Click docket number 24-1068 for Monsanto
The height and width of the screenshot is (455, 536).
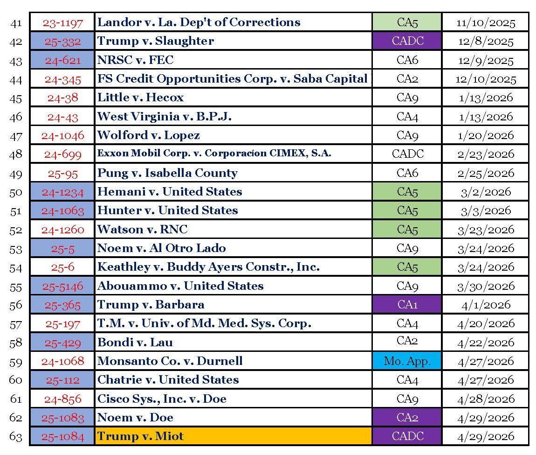(x=62, y=361)
